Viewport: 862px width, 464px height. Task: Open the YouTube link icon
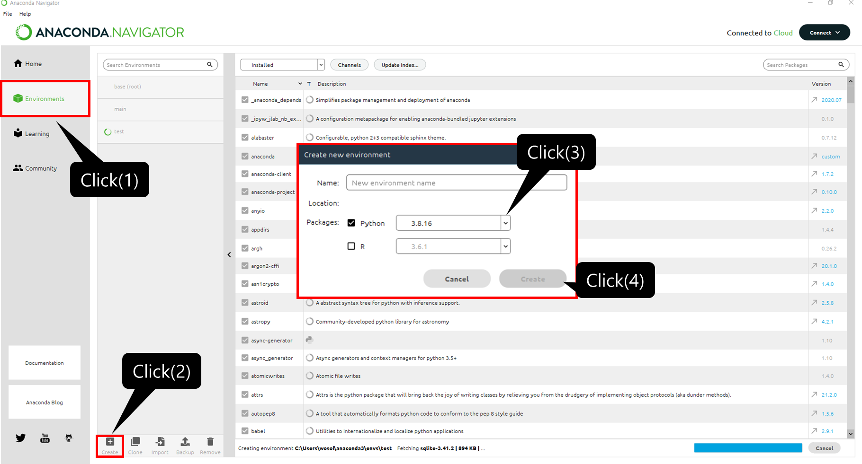coord(45,438)
